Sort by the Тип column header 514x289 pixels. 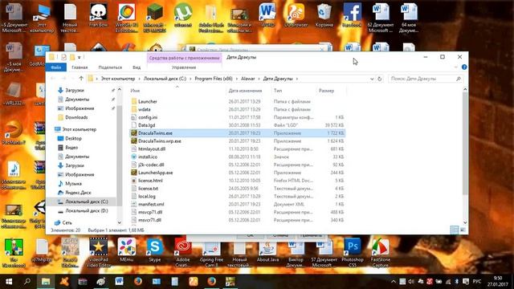click(x=278, y=91)
